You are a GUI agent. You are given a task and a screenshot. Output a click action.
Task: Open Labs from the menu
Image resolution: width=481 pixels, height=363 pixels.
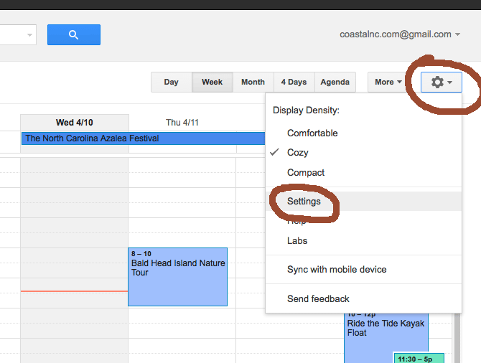297,241
